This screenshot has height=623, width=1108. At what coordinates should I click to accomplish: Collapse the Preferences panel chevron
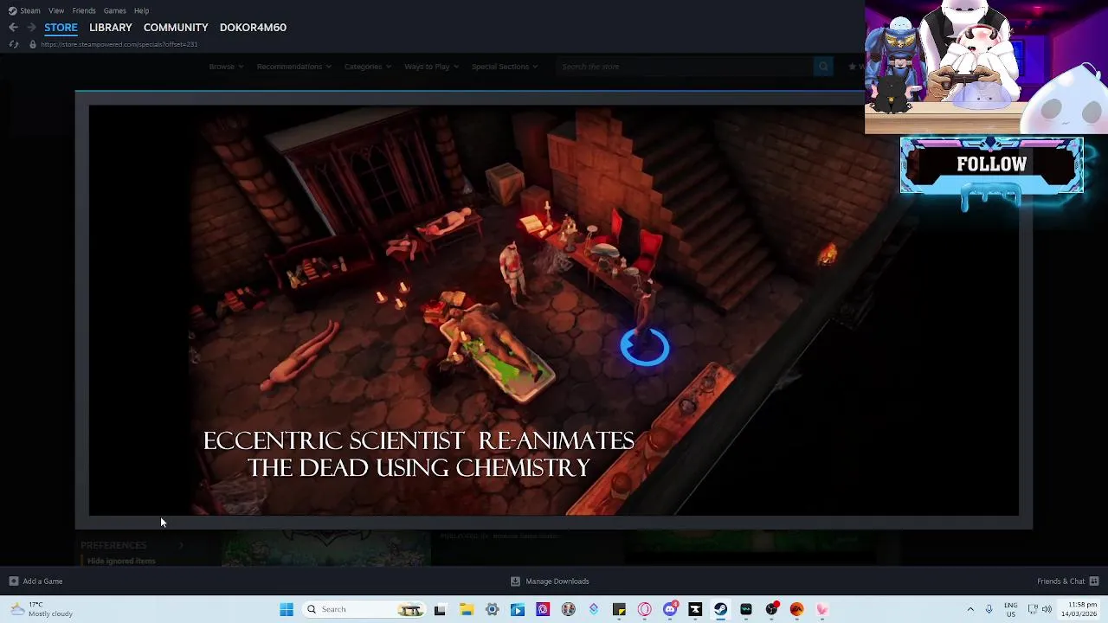tap(181, 545)
